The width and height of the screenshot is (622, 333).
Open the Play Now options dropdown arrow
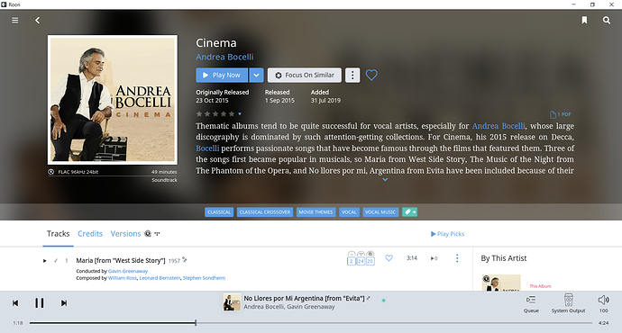pyautogui.click(x=256, y=76)
